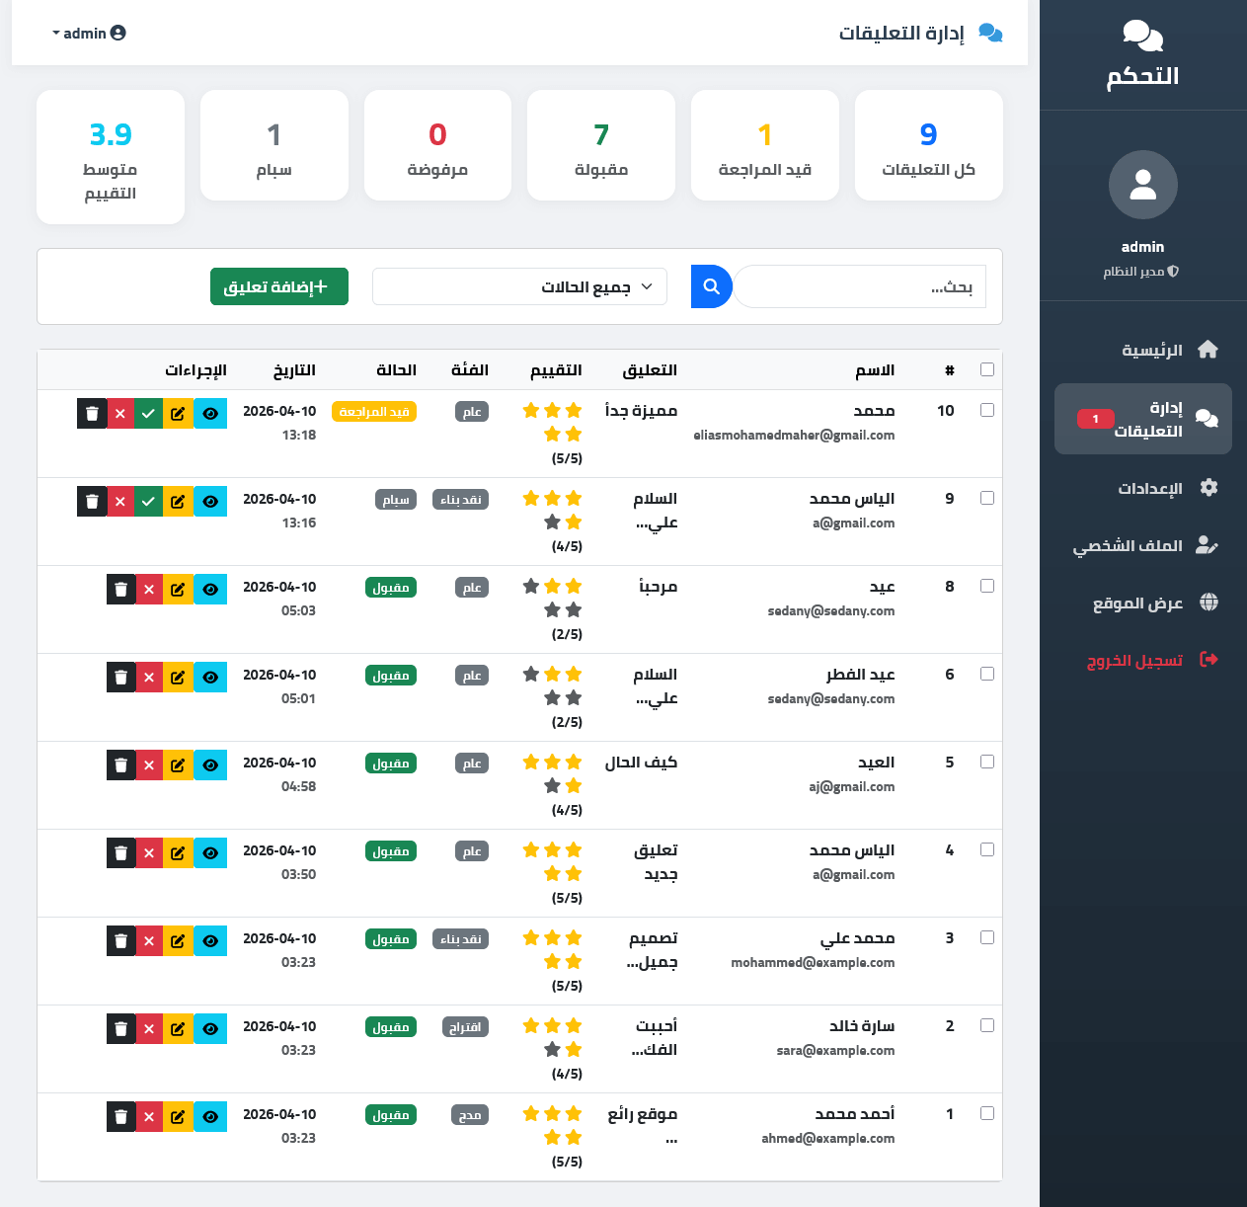Image resolution: width=1247 pixels, height=1207 pixels.
Task: Check the box for comment row 6
Action: click(986, 674)
